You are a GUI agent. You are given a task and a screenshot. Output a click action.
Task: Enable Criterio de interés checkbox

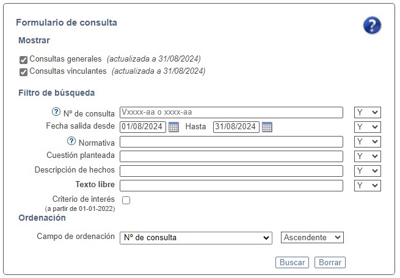[x=126, y=200]
